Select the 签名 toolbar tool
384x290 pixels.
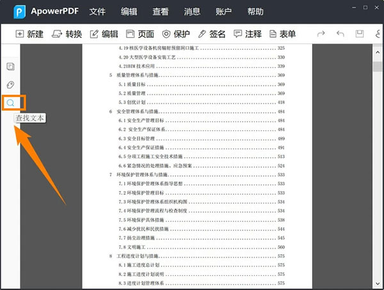(212, 34)
